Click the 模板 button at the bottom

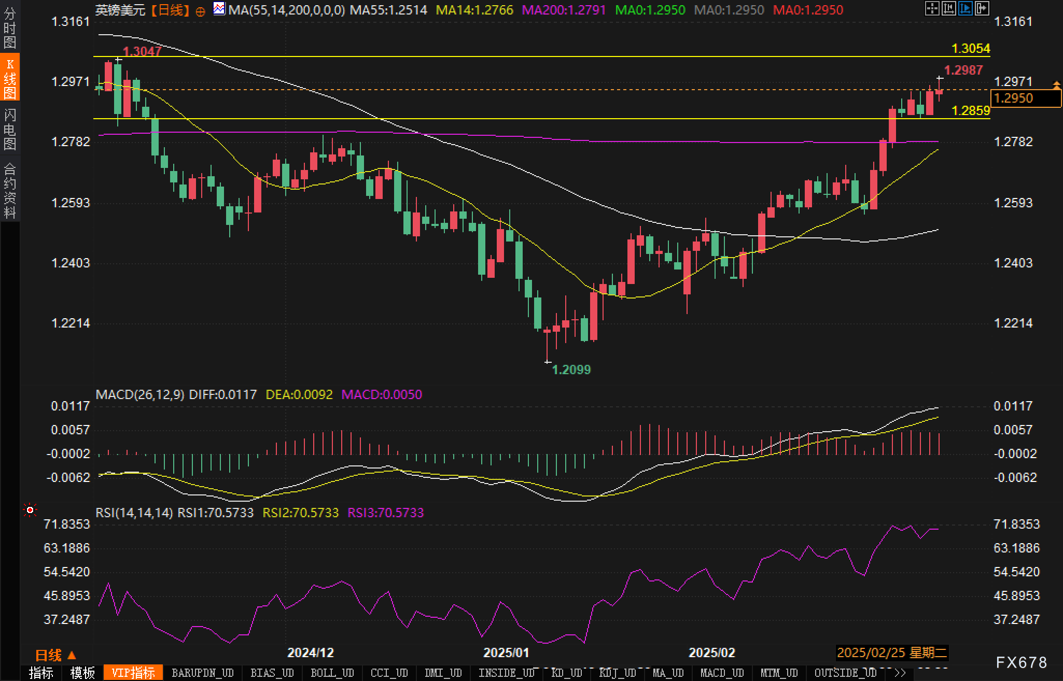(82, 673)
